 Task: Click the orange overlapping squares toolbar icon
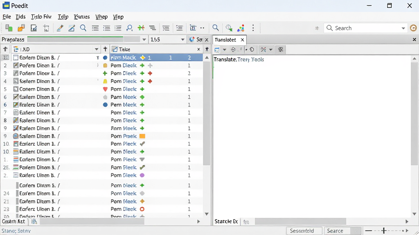[x=21, y=28]
